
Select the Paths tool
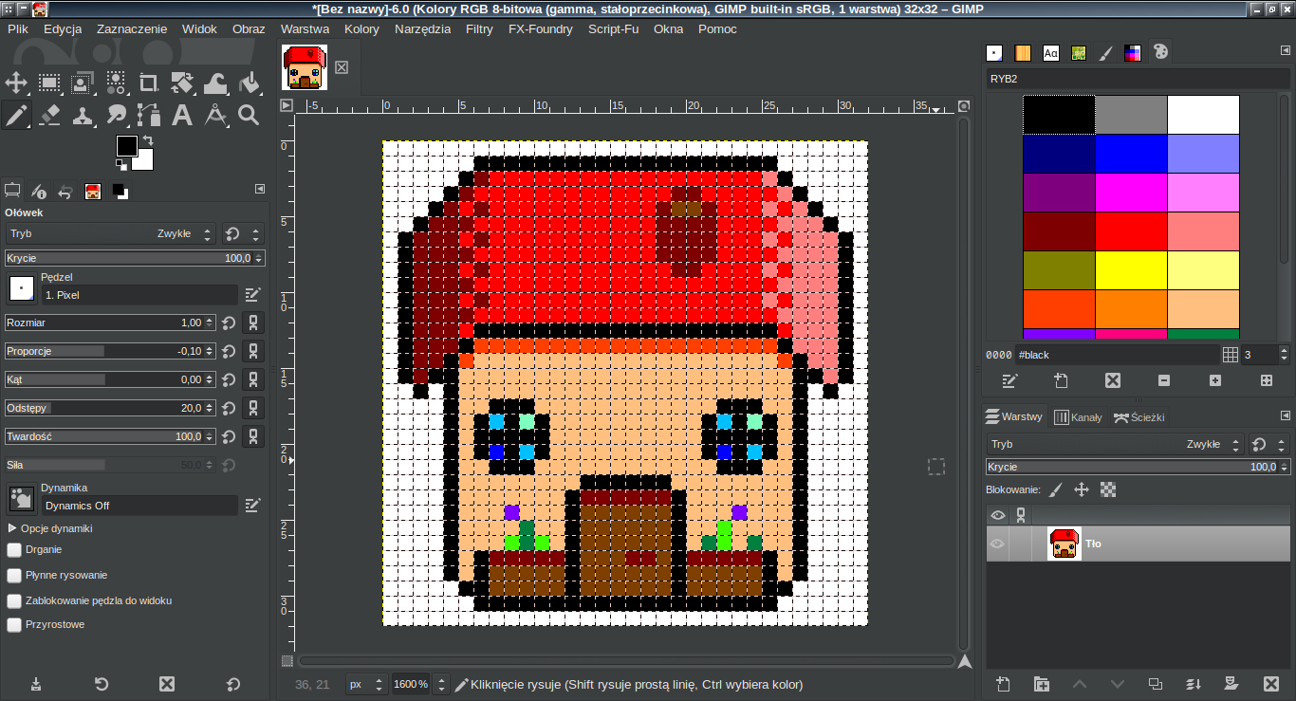pos(149,116)
